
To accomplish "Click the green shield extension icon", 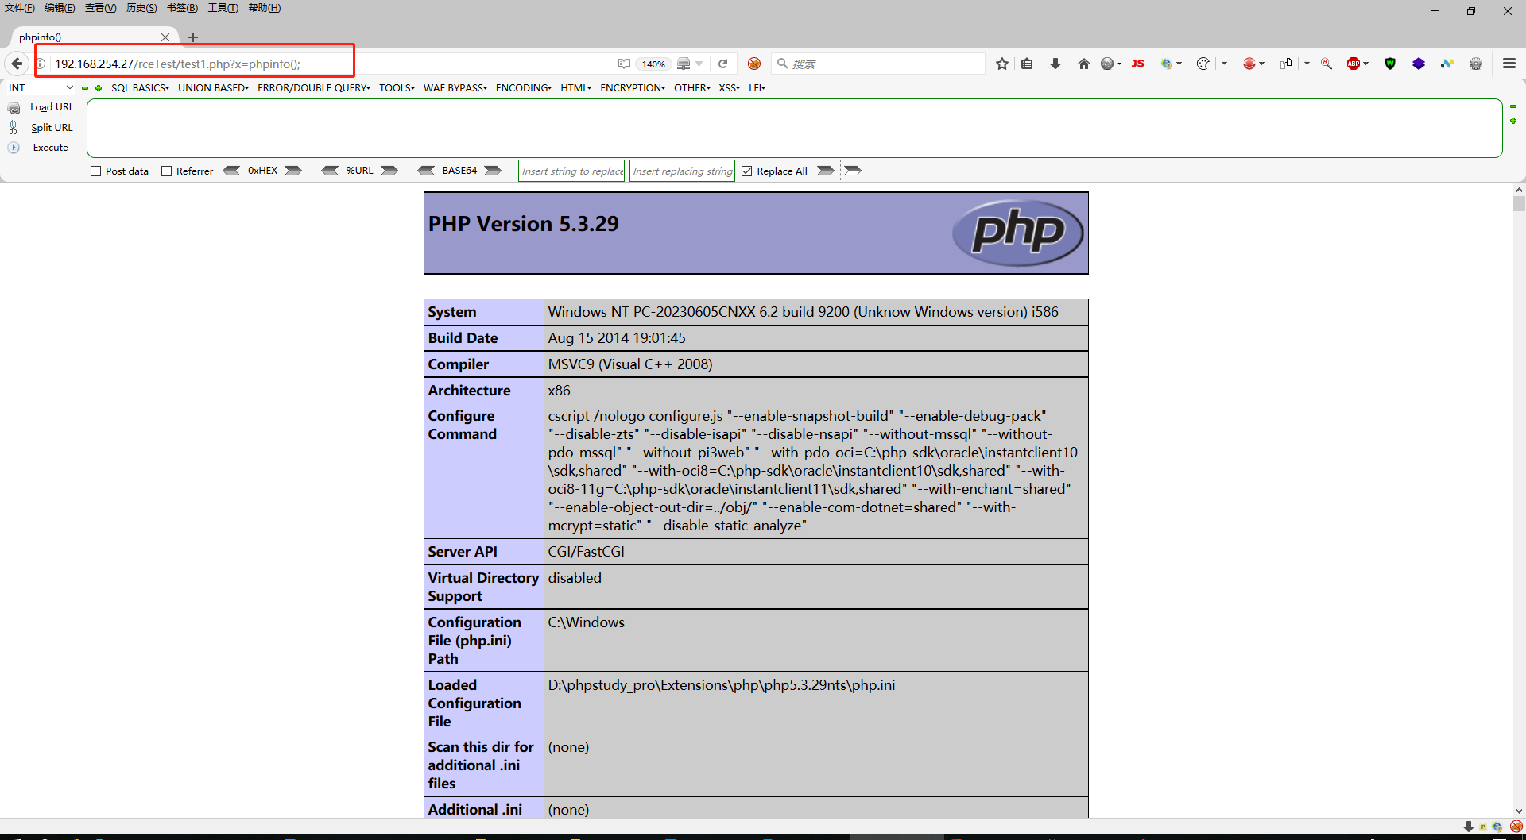I will [1390, 64].
